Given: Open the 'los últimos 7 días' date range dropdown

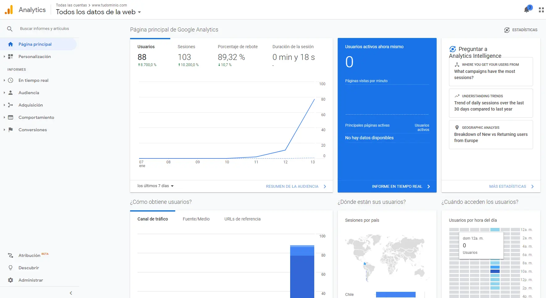Looking at the screenshot, I should 155,186.
